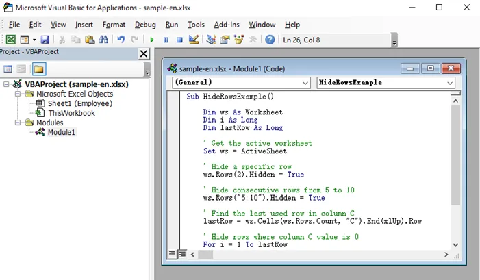
Task: Click the Undo arrow icon
Action: click(x=121, y=40)
